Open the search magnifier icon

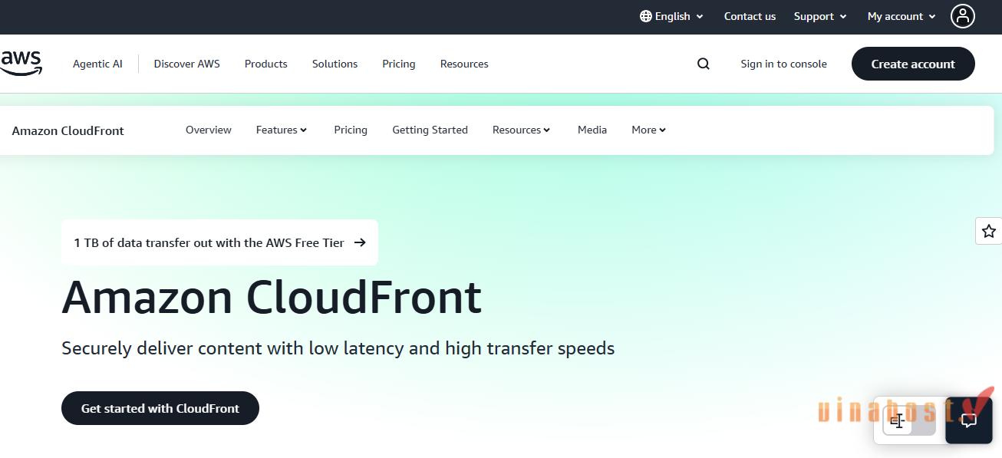704,64
